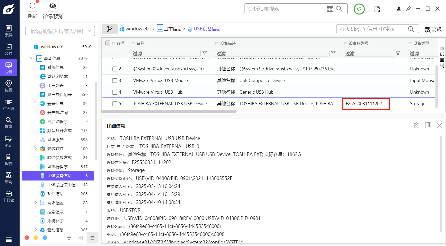Close the 详细信息 panel
The height and width of the screenshot is (246, 446).
(x=440, y=125)
